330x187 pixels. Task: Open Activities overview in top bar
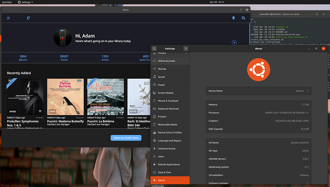pyautogui.click(x=7, y=2)
